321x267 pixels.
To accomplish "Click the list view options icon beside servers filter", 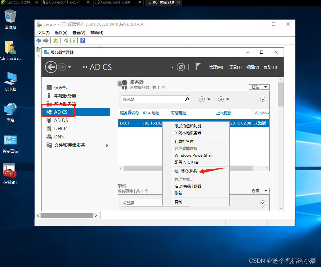I will (x=202, y=99).
